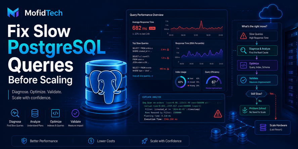Click the MofidTech logo mark
Image resolution: width=298 pixels, height=149 pixels.
coord(13,12)
